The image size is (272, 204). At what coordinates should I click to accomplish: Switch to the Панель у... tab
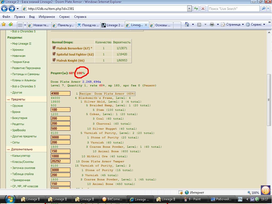click(x=64, y=25)
